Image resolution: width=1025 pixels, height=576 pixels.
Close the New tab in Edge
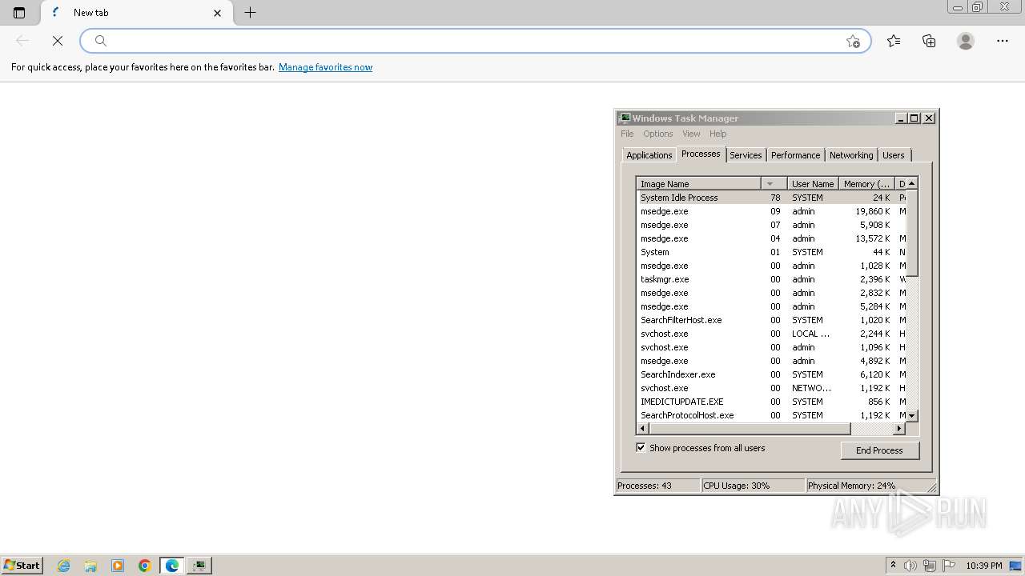[x=217, y=13]
